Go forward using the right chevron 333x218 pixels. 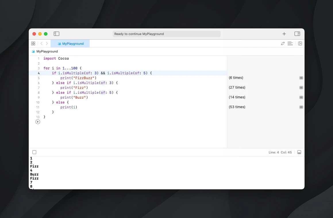point(47,44)
